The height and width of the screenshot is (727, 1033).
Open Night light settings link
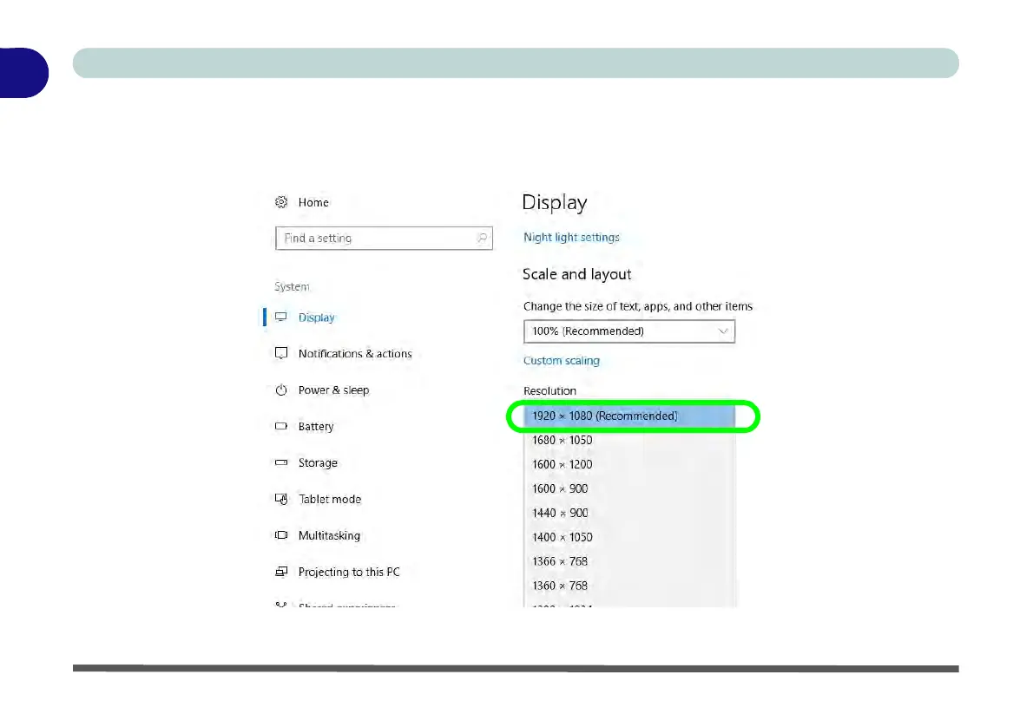571,238
